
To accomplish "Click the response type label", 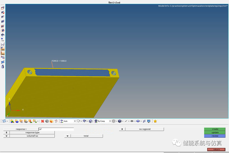I will tap(32, 133).
